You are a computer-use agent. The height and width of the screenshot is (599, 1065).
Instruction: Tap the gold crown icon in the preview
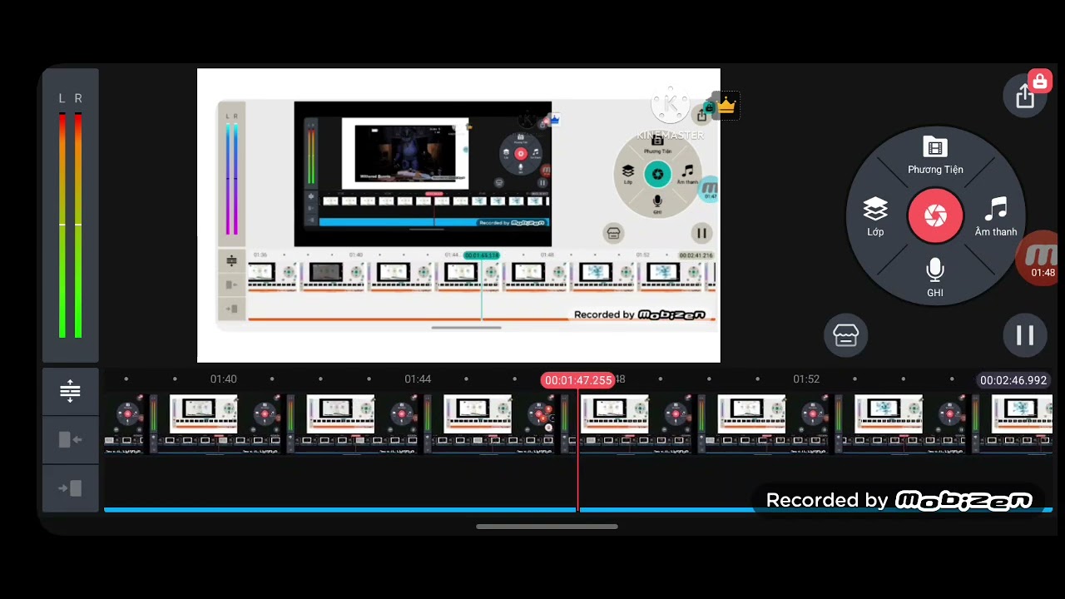[x=726, y=106]
